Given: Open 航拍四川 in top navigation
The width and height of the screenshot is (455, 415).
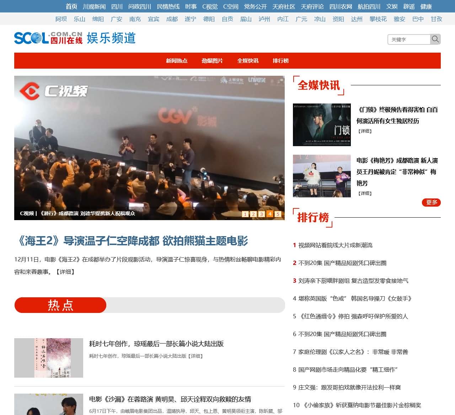Looking at the screenshot, I should click(369, 6).
